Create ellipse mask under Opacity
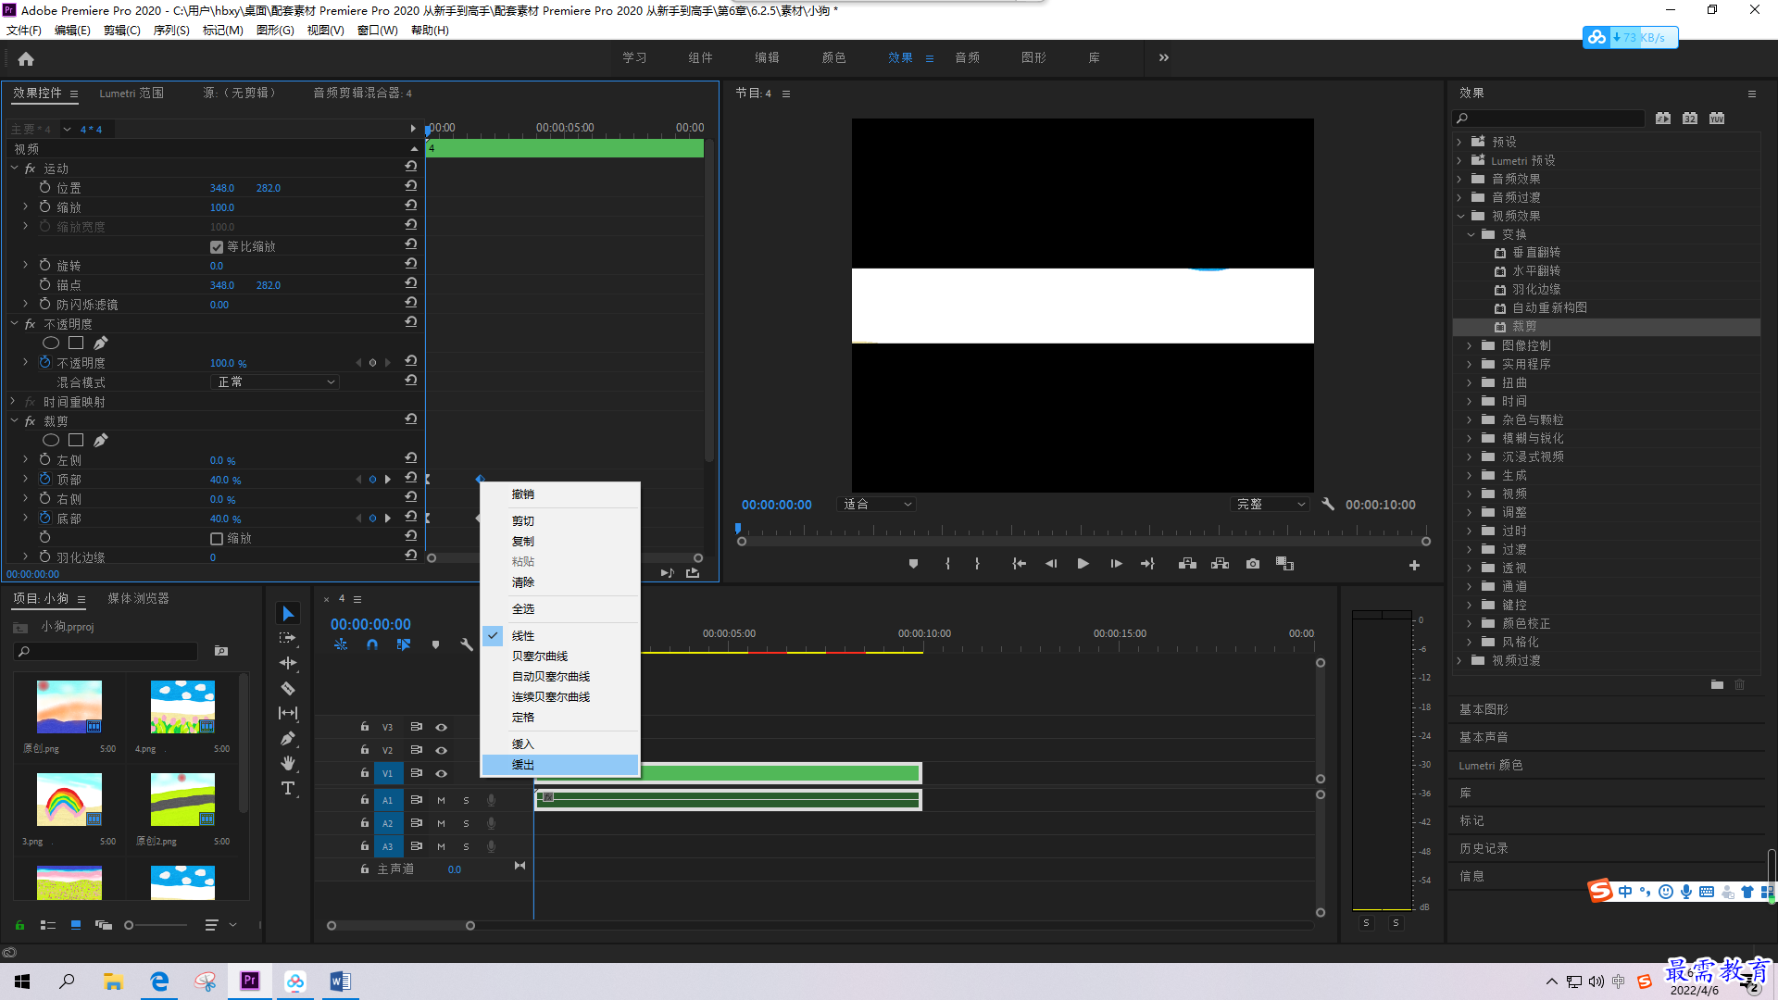Viewport: 1778px width, 1000px height. tap(51, 343)
